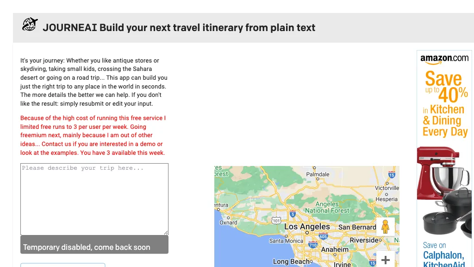The height and width of the screenshot is (267, 474).
Task: Zoom in with the map plus button
Action: pyautogui.click(x=385, y=260)
